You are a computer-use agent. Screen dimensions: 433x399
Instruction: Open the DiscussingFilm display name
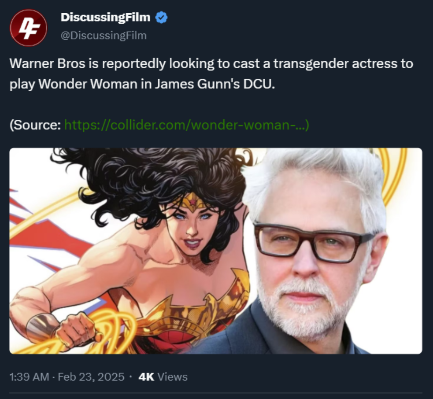coord(105,18)
